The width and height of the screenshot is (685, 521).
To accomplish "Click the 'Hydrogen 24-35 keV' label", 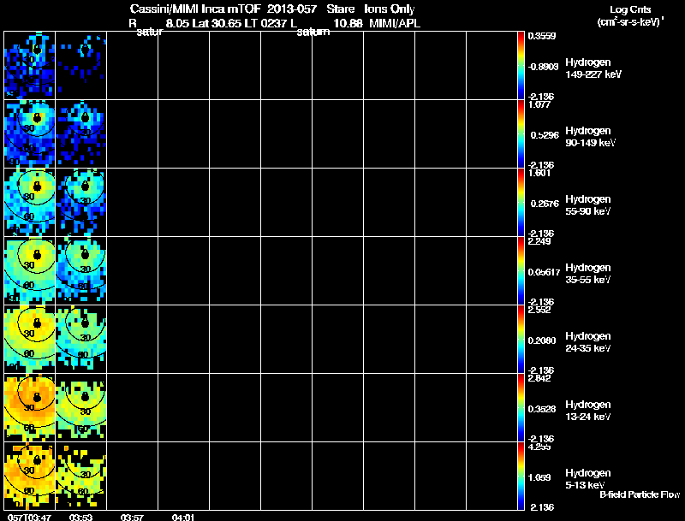I will [588, 342].
